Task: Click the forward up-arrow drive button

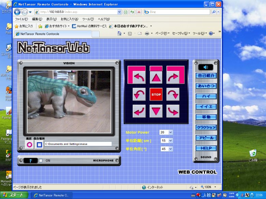Action: (156, 78)
